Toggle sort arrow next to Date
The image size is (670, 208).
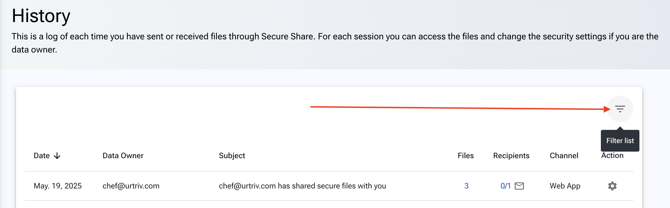[57, 156]
